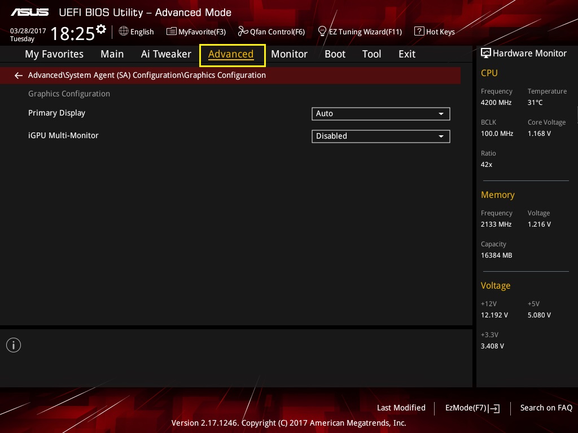Click the CPU temperature value 31°C
Viewport: 578px width, 433px height.
pyautogui.click(x=535, y=103)
